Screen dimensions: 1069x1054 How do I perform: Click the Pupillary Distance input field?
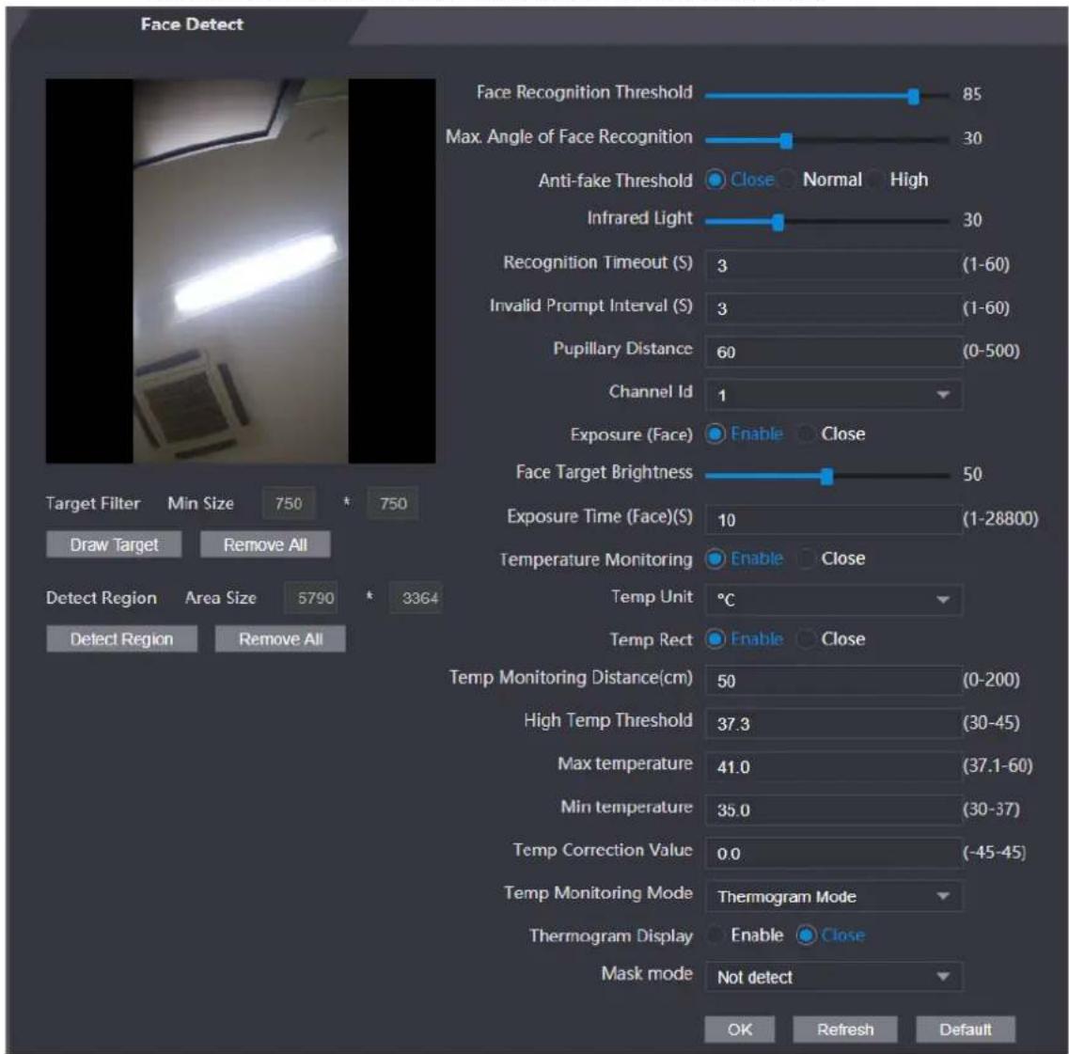pyautogui.click(x=833, y=352)
